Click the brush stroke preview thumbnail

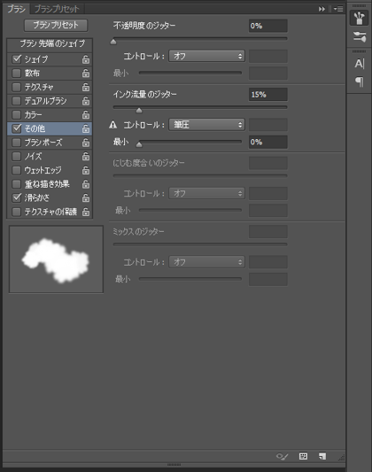point(57,259)
